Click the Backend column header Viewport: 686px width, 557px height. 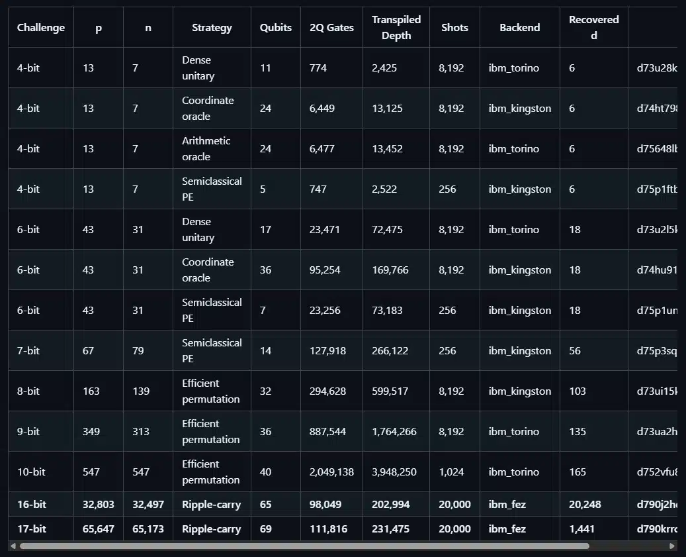pyautogui.click(x=519, y=28)
